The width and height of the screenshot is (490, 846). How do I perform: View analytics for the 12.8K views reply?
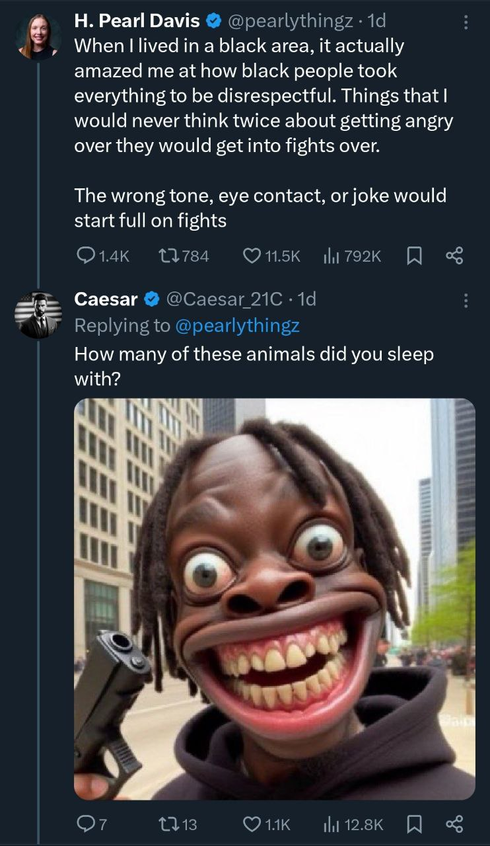pos(330,824)
